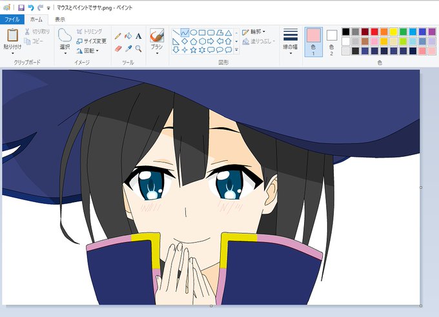
Task: Open the ファイル tab
Action: pos(12,19)
